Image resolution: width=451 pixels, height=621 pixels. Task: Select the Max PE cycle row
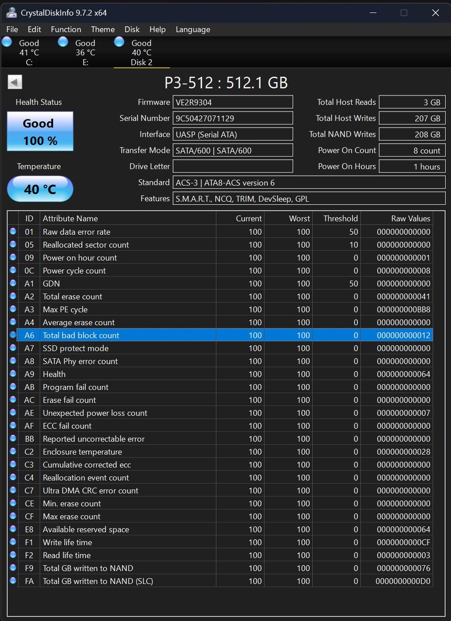(127, 310)
